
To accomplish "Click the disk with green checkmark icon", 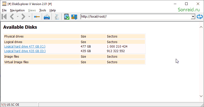I will [67, 17].
